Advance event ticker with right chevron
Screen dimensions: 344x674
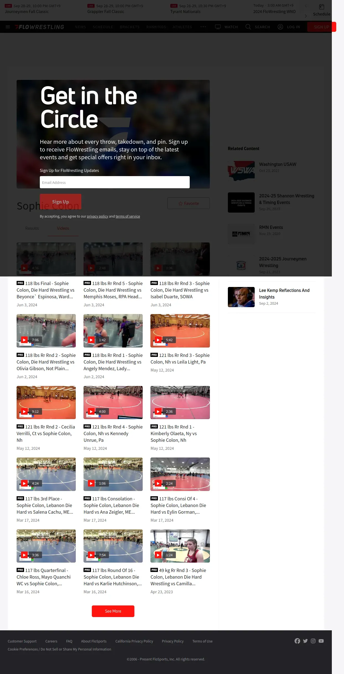(x=306, y=16)
